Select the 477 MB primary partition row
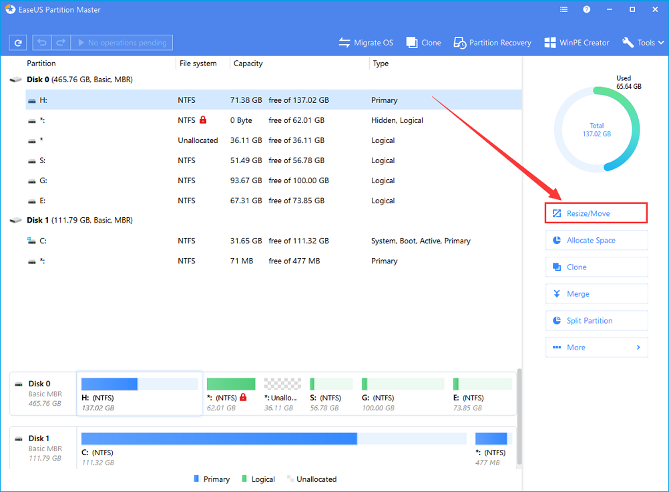Screen dimensions: 669x492 point(274,261)
